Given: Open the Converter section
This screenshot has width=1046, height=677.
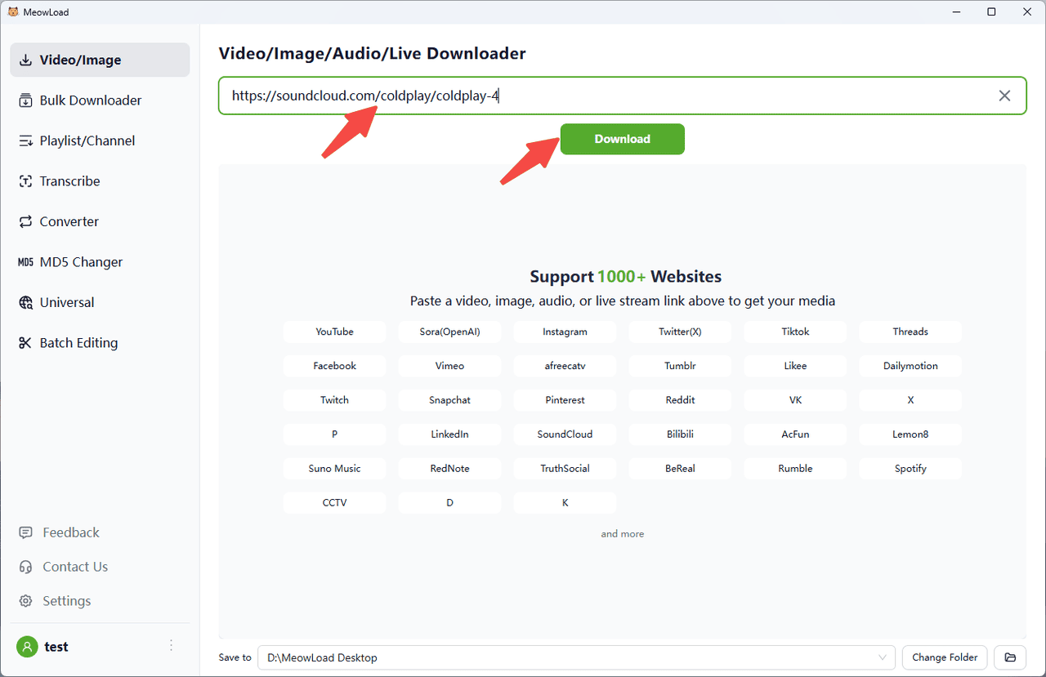Looking at the screenshot, I should point(69,221).
